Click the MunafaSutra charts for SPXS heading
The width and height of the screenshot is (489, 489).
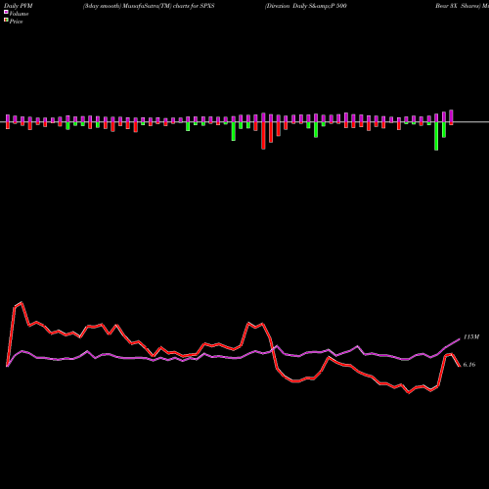coord(149,6)
